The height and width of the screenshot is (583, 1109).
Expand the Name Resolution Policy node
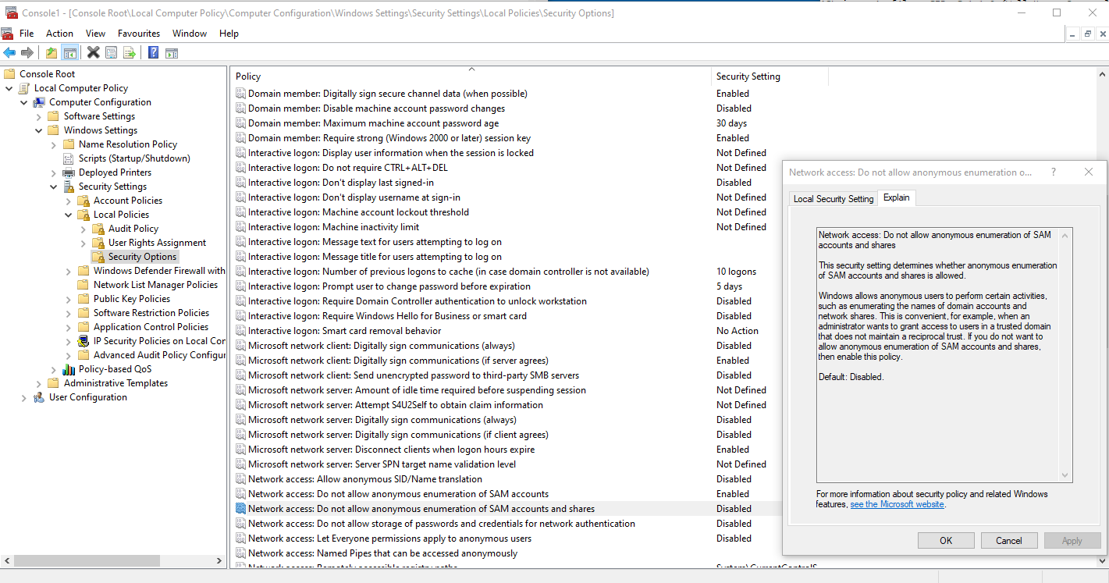click(x=54, y=144)
